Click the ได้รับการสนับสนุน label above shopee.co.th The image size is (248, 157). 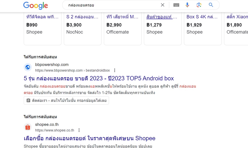(x=40, y=117)
